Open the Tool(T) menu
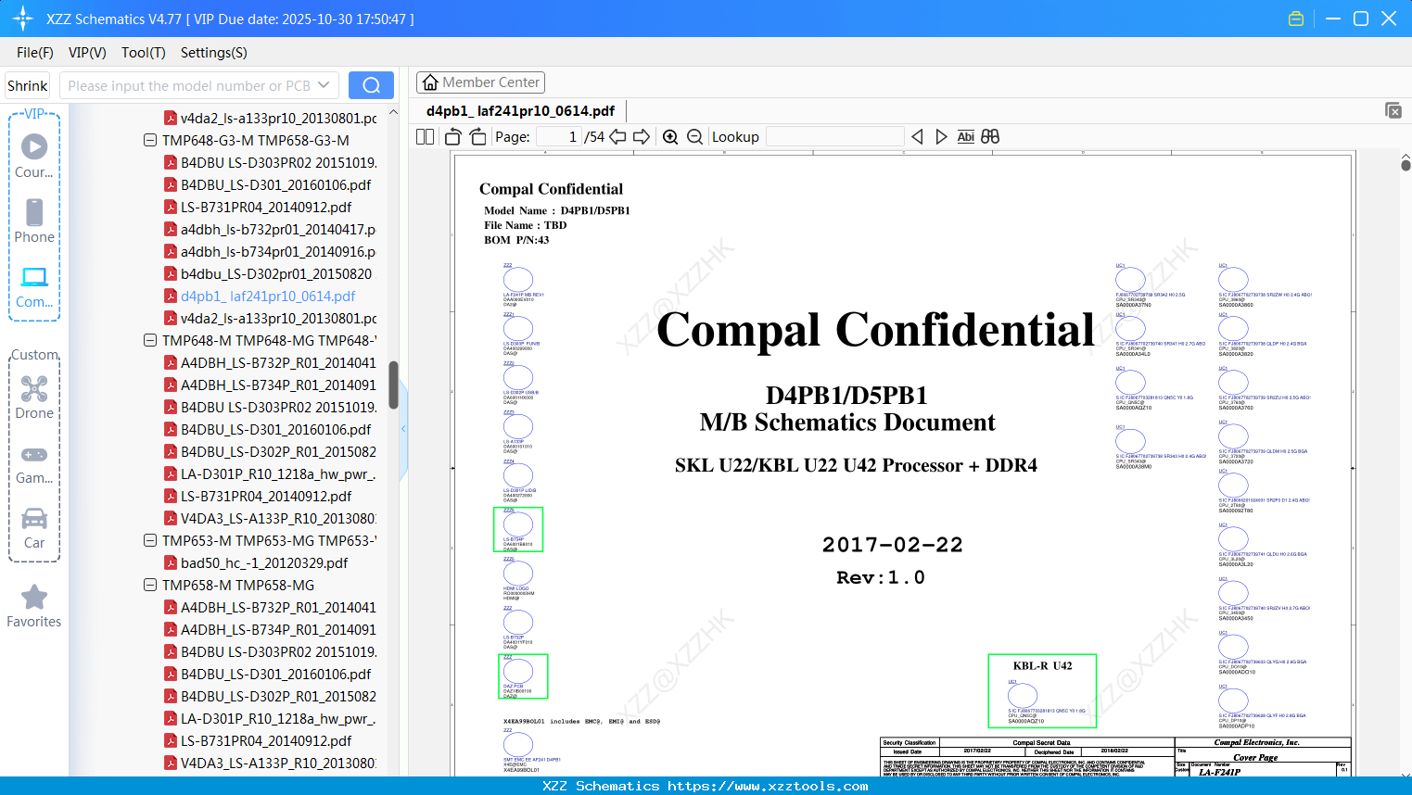Viewport: 1412px width, 795px height. pyautogui.click(x=144, y=53)
